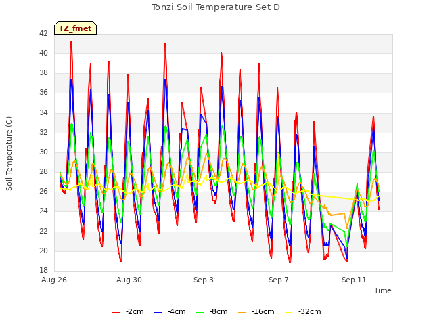The height and width of the screenshot is (325, 433).
Task: Click the Sep 7 x-axis tick label
Action: pyautogui.click(x=279, y=280)
